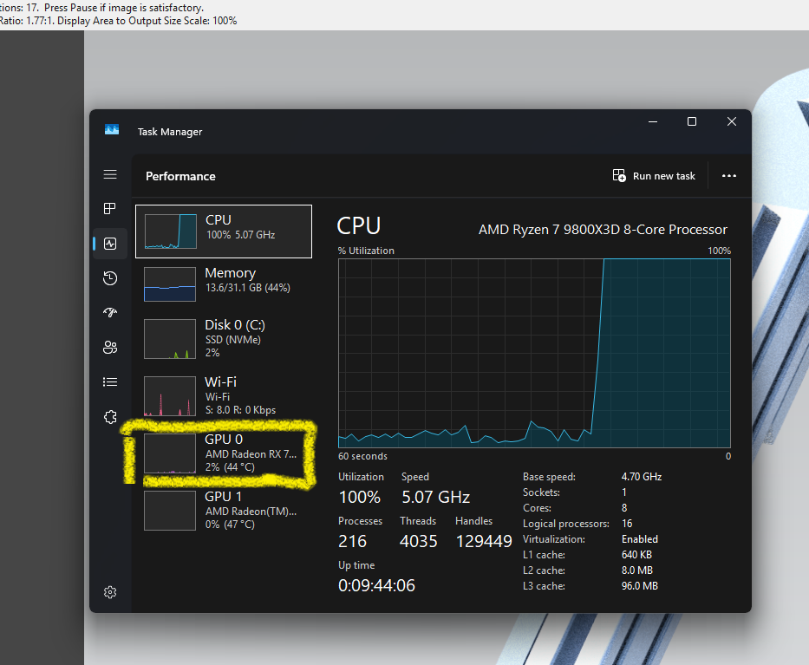Viewport: 809px width, 665px height.
Task: Open the Task Manager hamburger navigation menu
Action: coord(110,174)
